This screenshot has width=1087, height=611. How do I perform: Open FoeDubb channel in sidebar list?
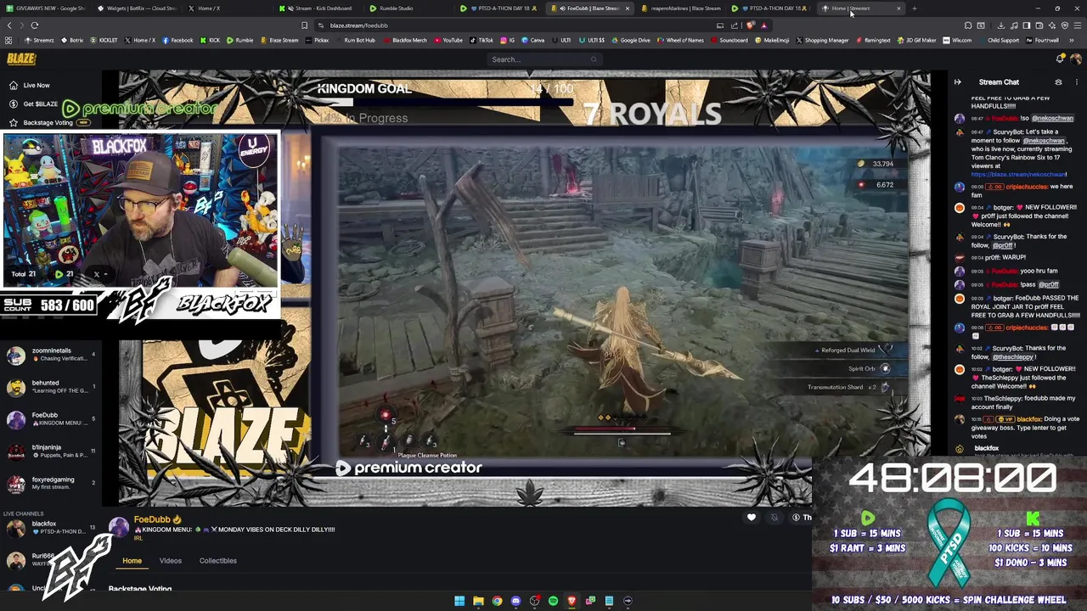49,419
